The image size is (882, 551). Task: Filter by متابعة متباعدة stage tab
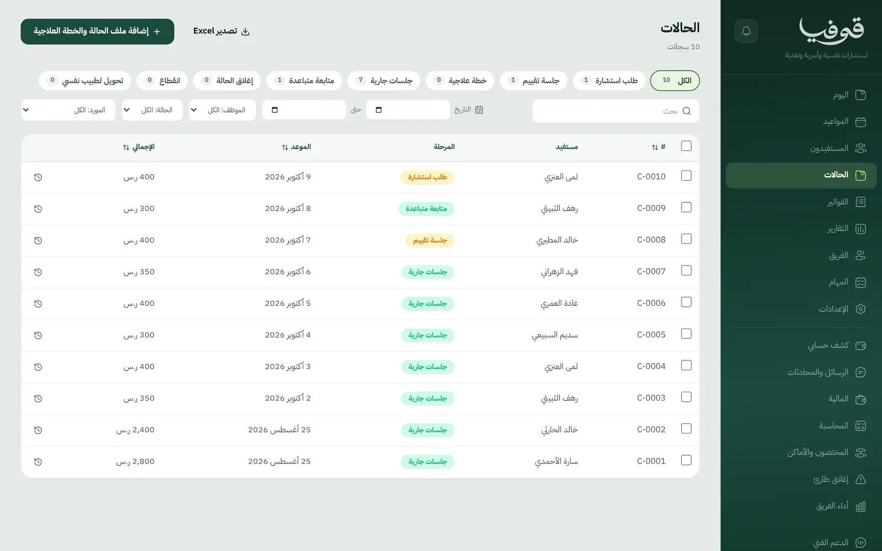pyautogui.click(x=304, y=80)
